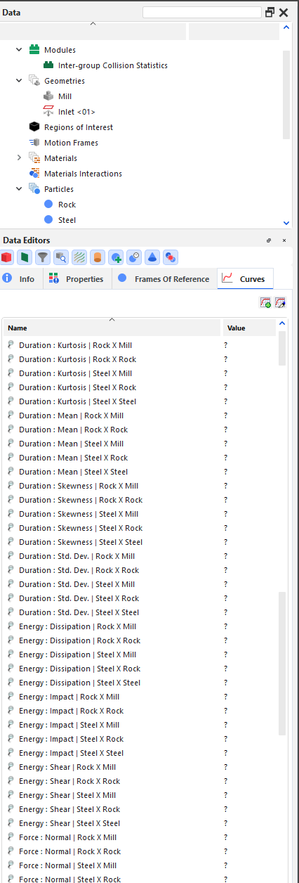Select 'Energy : Impact | Steel X Mill' row

(x=140, y=725)
